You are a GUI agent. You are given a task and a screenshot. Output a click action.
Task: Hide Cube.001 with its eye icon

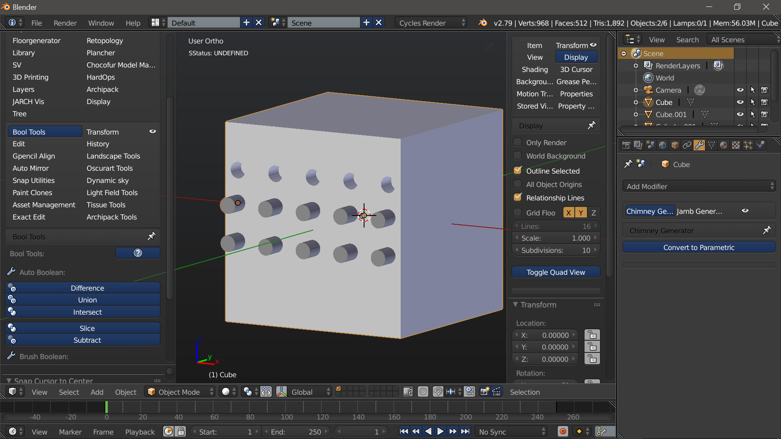coord(740,115)
